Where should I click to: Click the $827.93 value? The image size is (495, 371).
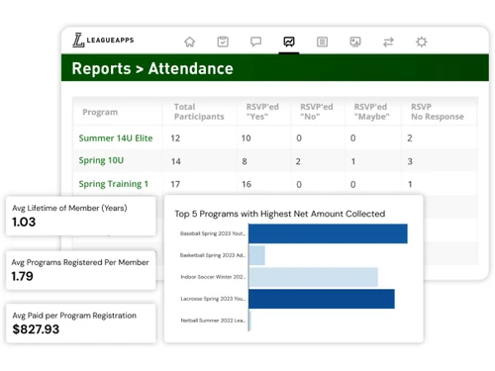(36, 329)
